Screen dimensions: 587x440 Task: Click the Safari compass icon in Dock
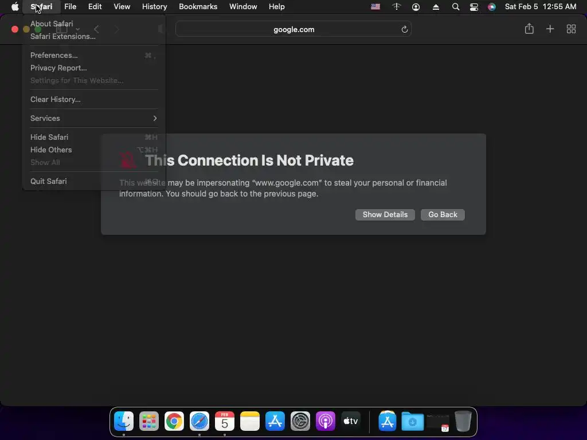click(x=199, y=421)
